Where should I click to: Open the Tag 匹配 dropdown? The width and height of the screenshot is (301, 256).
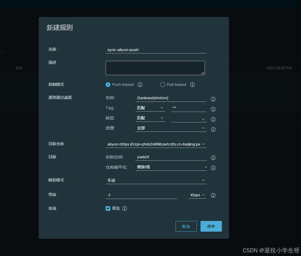(x=150, y=108)
